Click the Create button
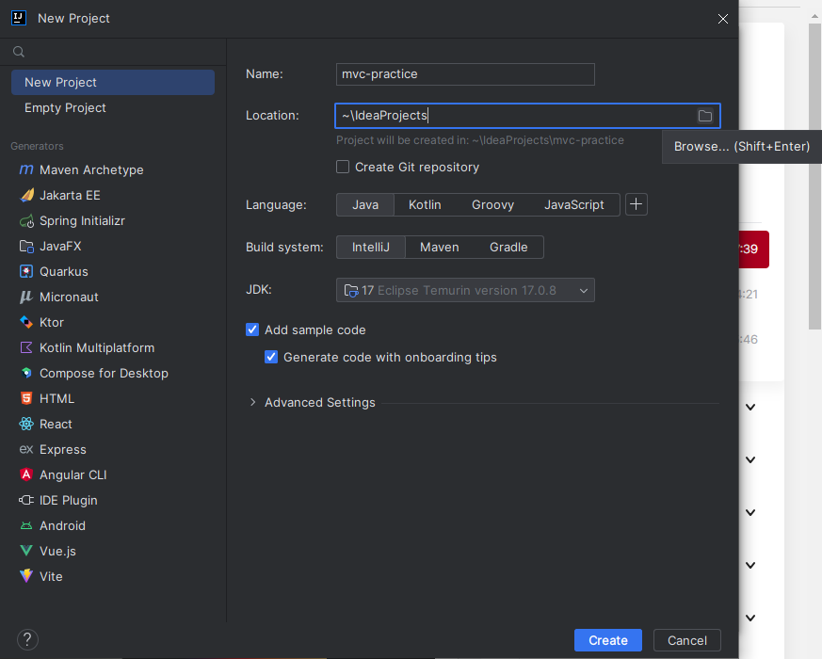The height and width of the screenshot is (659, 822). pyautogui.click(x=608, y=640)
